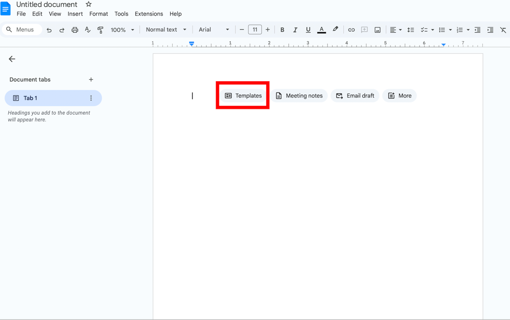Viewport: 510px width, 320px height.
Task: Click the insert link icon
Action: [x=351, y=30]
